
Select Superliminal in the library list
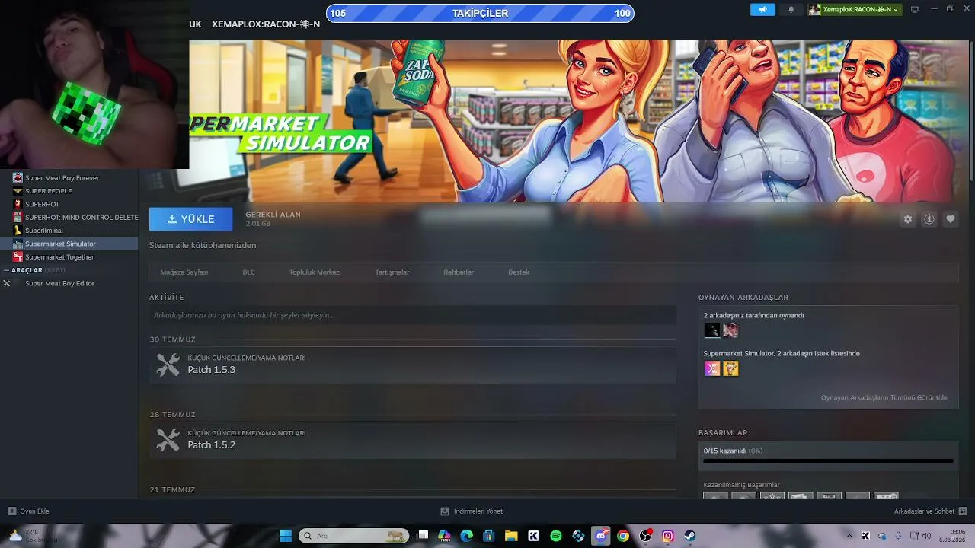point(69,230)
